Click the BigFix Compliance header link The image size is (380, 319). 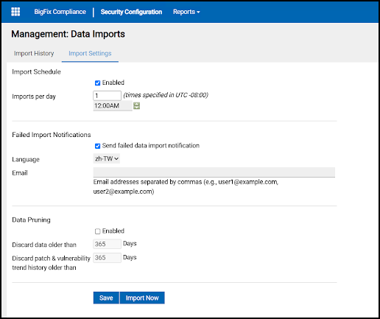pyautogui.click(x=60, y=12)
